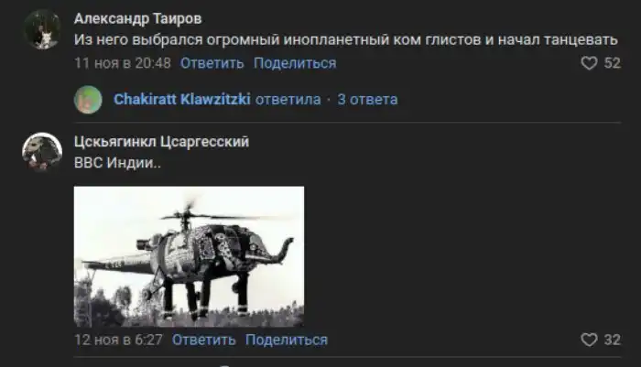The width and height of the screenshot is (641, 367).
Task: Share the ВВС Индии comment
Action: pyautogui.click(x=286, y=340)
